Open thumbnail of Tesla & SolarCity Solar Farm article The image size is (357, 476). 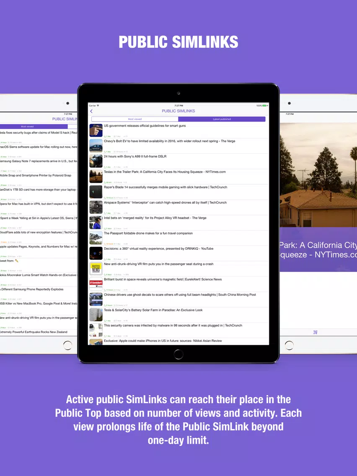pos(96,315)
